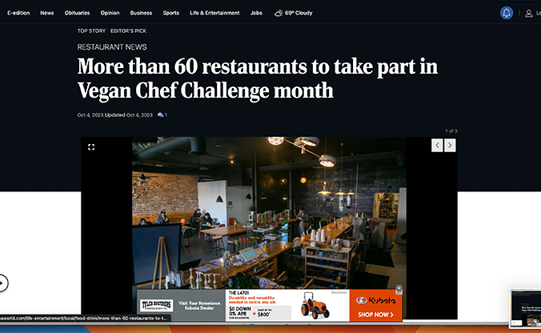Click the round arrow button at left edge

pos(2,283)
